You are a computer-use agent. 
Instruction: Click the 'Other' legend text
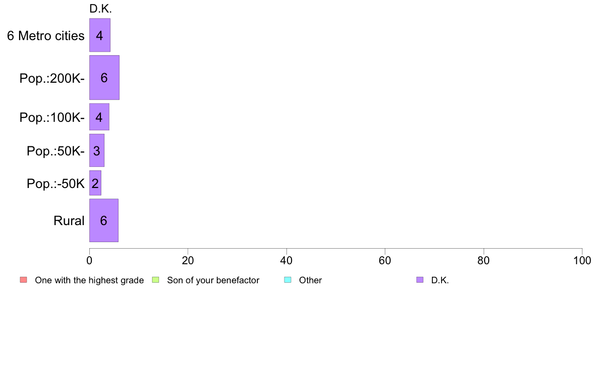tap(311, 280)
